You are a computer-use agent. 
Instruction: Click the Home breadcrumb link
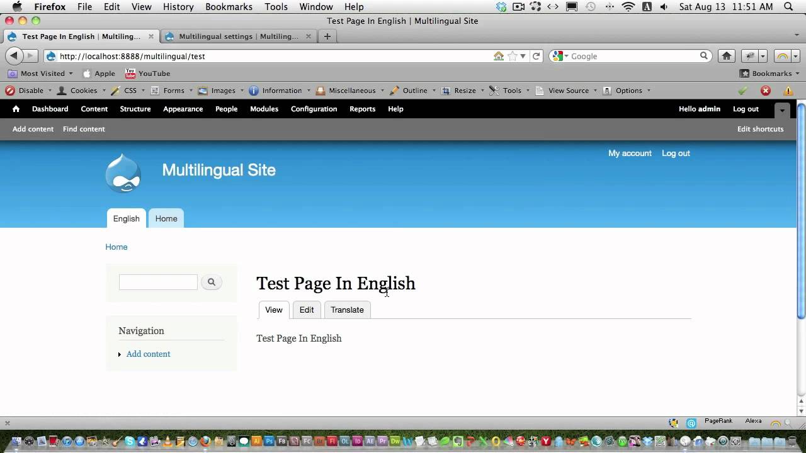116,247
